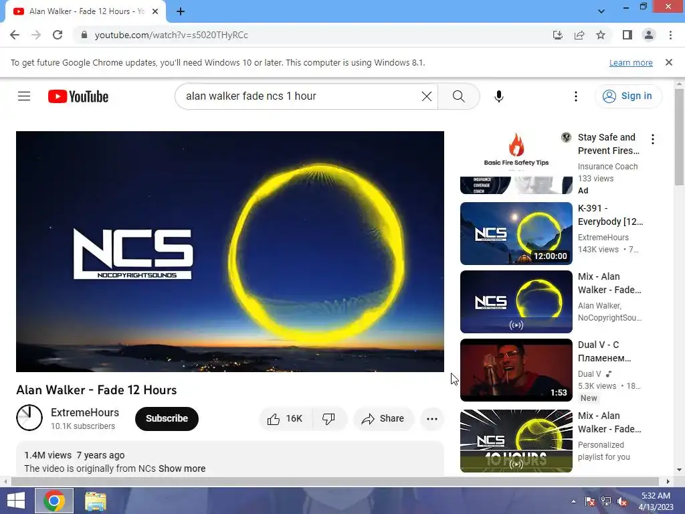Click the video player to play or pause
The image size is (685, 514).
click(230, 252)
